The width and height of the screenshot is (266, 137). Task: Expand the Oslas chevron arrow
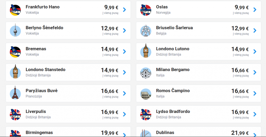(x=255, y=10)
